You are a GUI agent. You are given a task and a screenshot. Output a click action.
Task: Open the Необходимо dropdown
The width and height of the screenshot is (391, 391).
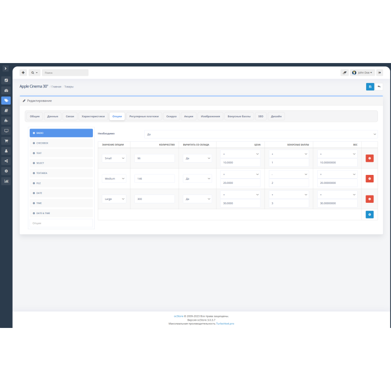tap(261, 133)
